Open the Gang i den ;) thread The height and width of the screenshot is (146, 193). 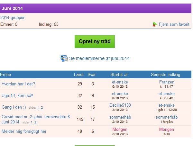click(x=14, y=107)
